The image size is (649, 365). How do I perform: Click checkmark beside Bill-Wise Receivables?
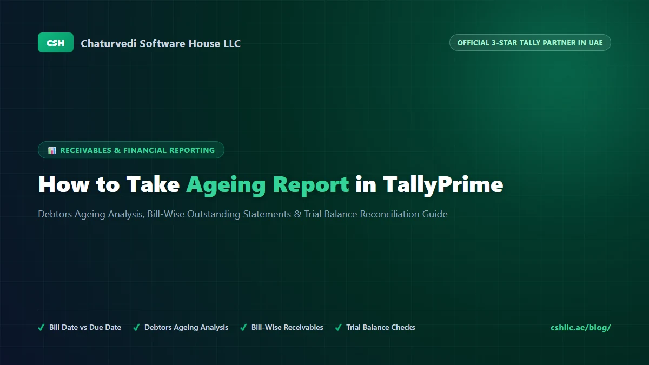tap(243, 327)
